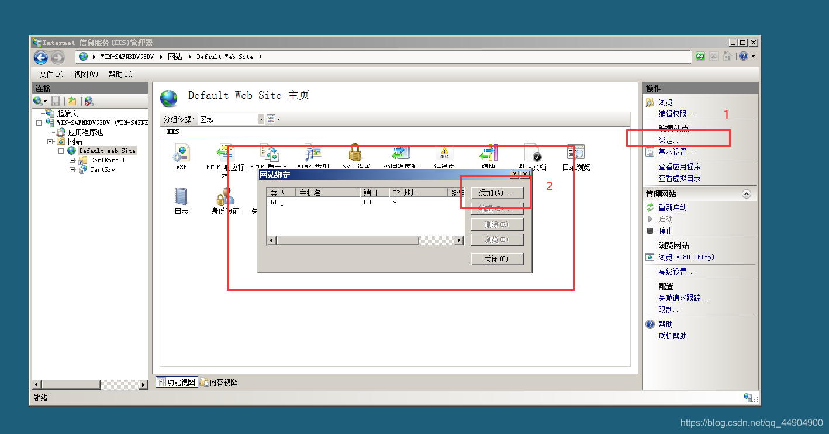Click the 停止 stop link

click(665, 231)
